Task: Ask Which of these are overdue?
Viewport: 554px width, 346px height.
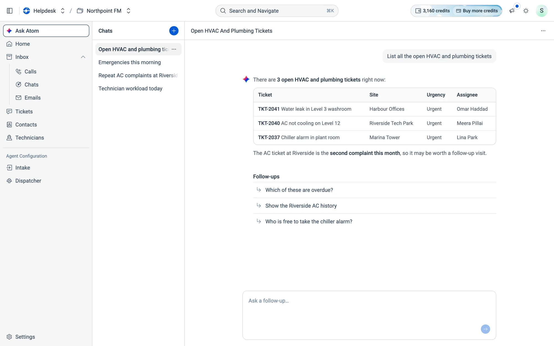Action: click(375, 190)
